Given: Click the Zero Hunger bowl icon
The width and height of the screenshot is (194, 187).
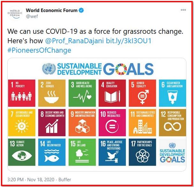Looking at the screenshot, I should pyautogui.click(x=51, y=97).
